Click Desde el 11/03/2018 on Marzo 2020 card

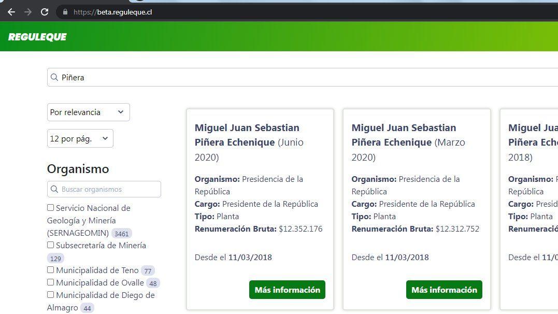pos(390,258)
